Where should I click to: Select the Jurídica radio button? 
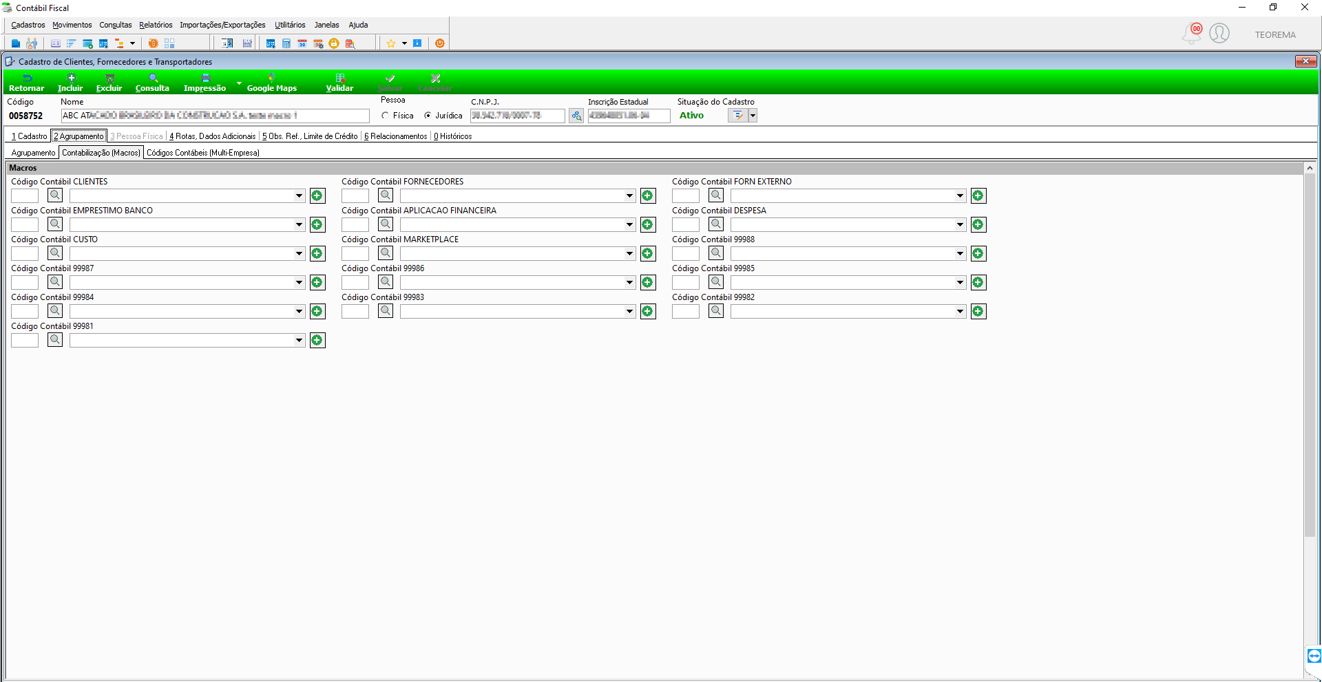click(428, 116)
